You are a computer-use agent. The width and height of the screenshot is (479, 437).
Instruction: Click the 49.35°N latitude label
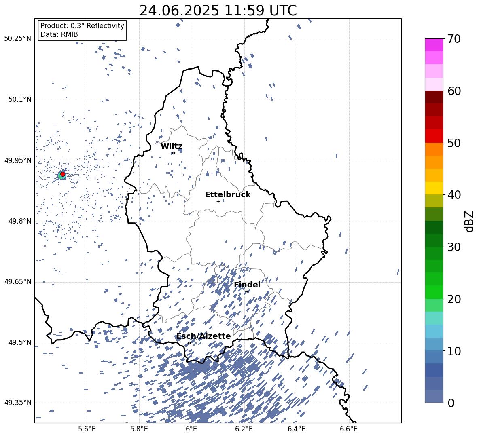tap(18, 403)
